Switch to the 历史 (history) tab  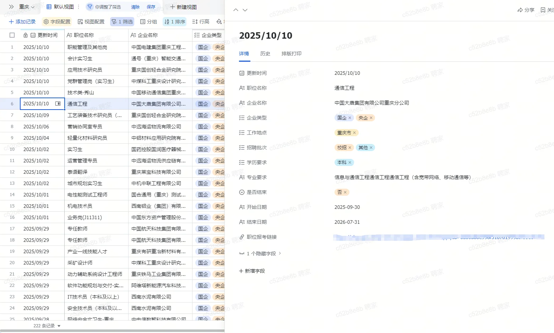tap(265, 54)
